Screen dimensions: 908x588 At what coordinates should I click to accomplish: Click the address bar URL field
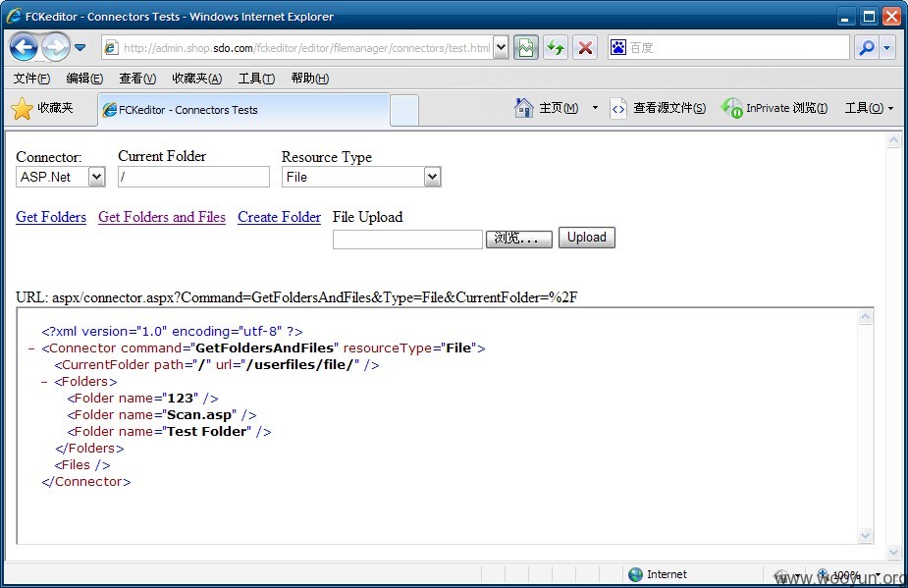[x=305, y=48]
